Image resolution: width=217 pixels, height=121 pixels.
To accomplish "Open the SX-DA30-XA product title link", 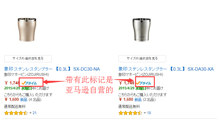I will pyautogui.click(x=166, y=69).
